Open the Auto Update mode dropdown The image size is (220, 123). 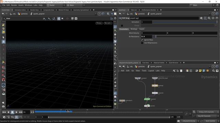pyautogui.click(x=211, y=121)
